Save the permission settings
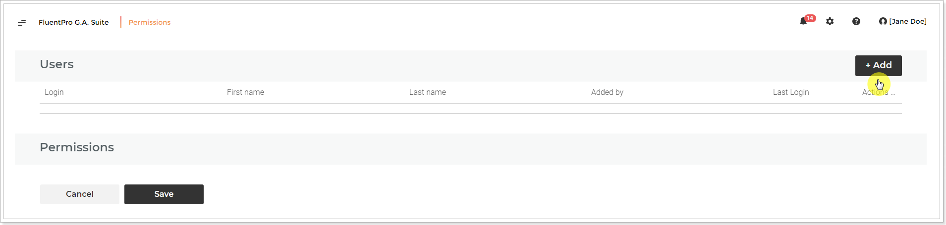946x225 pixels. (164, 194)
